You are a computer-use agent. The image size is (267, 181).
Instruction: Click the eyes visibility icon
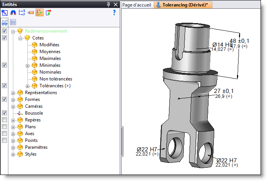pos(5,22)
